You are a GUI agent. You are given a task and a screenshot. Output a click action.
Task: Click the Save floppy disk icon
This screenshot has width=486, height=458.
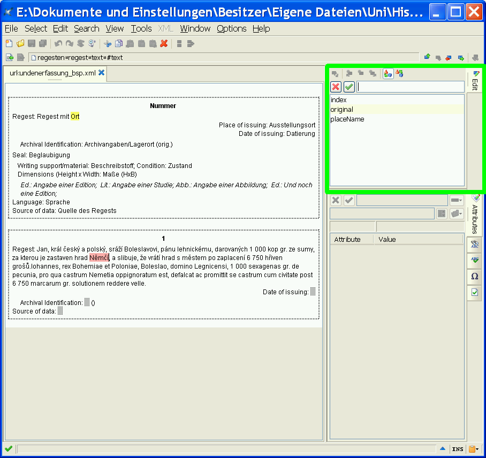pyautogui.click(x=32, y=44)
